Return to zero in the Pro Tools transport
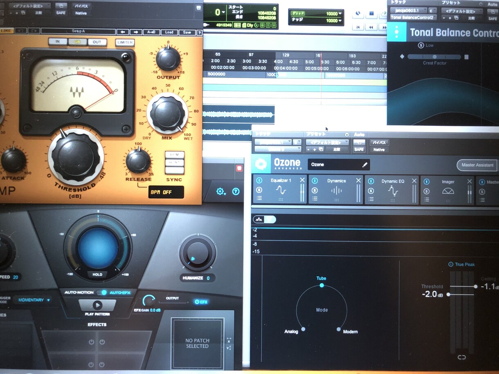 (x=358, y=27)
